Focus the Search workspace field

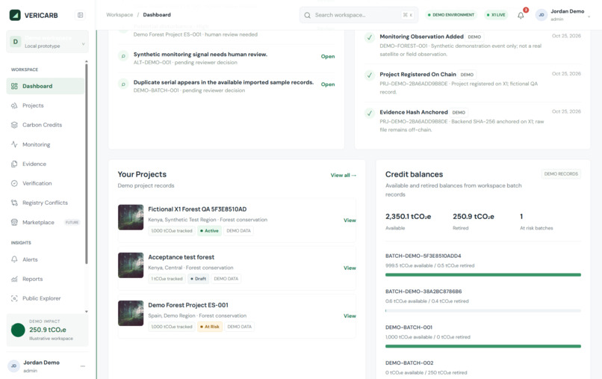[359, 15]
